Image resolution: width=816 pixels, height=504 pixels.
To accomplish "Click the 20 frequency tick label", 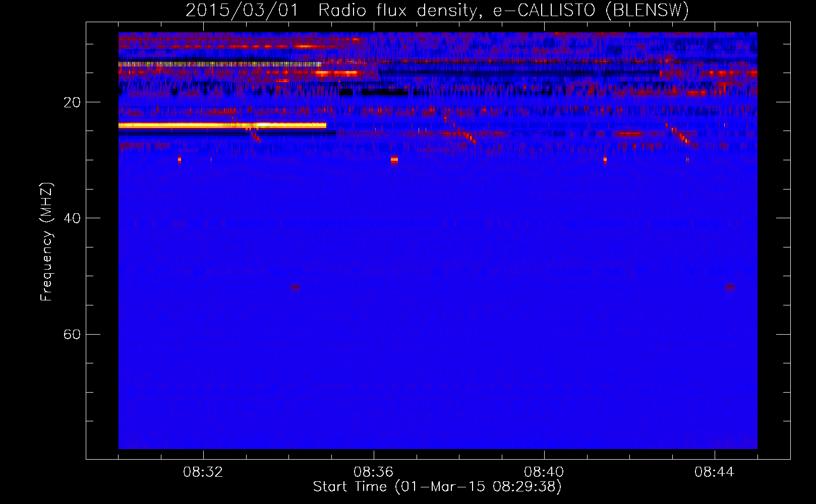I will pos(72,102).
